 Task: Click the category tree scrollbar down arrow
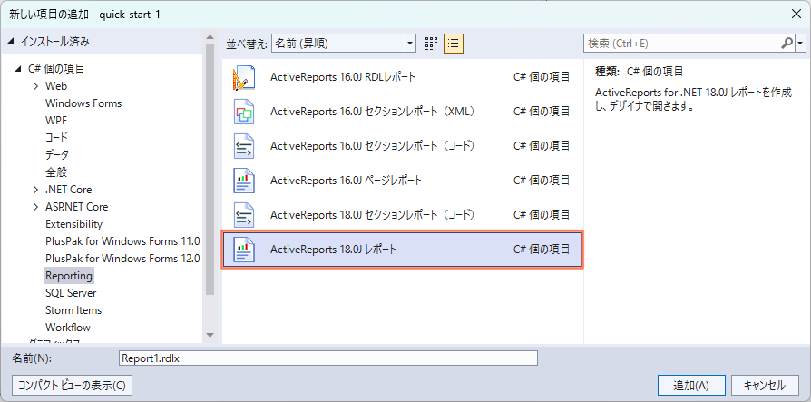pyautogui.click(x=210, y=335)
